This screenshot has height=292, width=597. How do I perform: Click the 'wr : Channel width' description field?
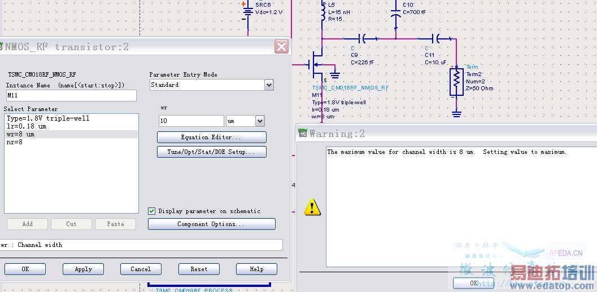[x=141, y=245]
